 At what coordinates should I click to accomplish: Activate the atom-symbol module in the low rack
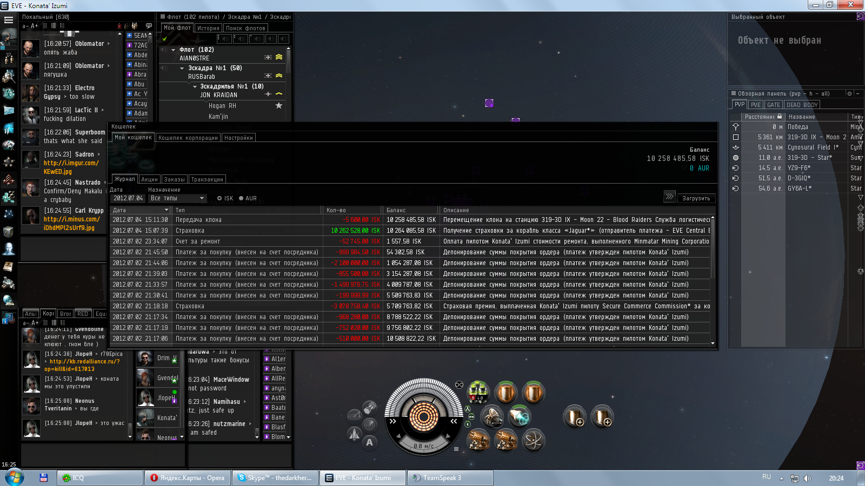[x=533, y=440]
